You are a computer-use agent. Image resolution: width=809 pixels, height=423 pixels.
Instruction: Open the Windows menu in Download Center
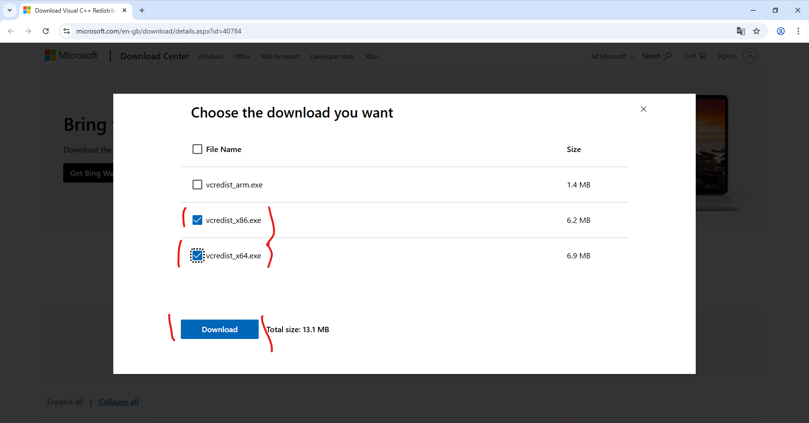tap(211, 57)
